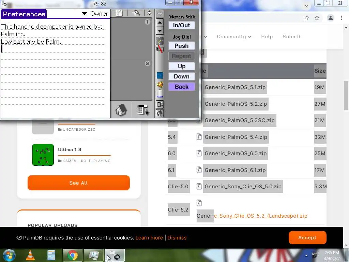
Task: Click the Jog Dial Back button
Action: click(x=182, y=87)
